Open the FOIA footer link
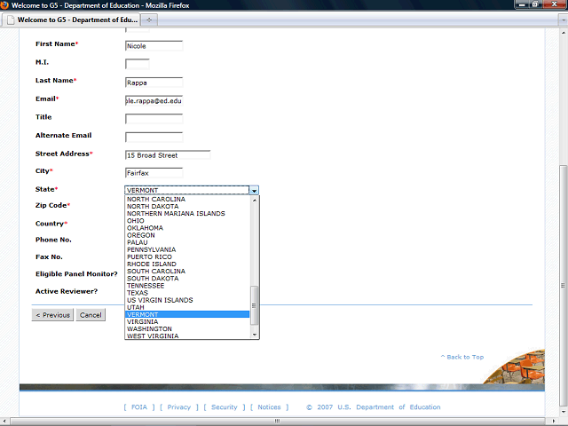 point(139,407)
